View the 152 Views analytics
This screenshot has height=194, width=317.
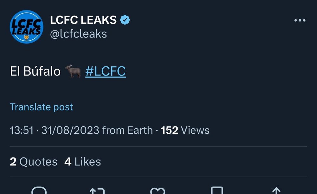coord(185,130)
